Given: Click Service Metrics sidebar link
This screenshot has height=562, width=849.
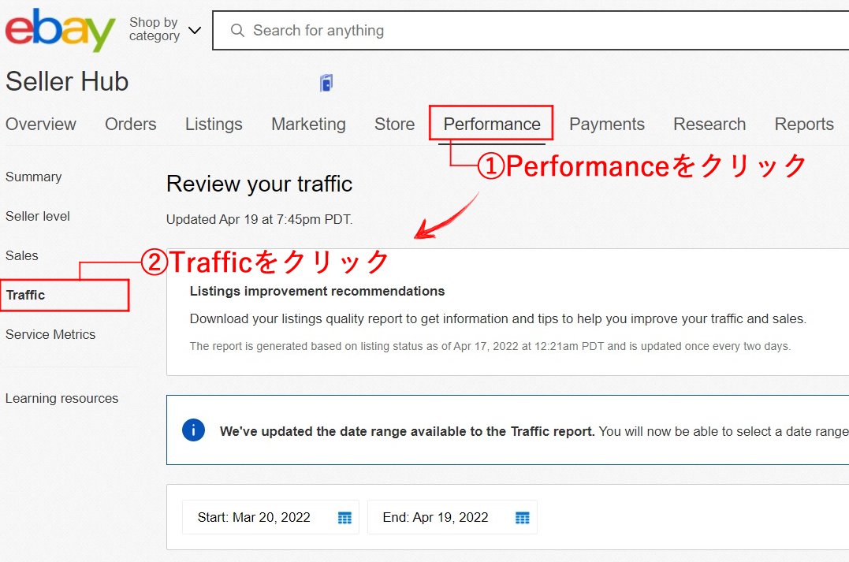Looking at the screenshot, I should click(x=50, y=335).
